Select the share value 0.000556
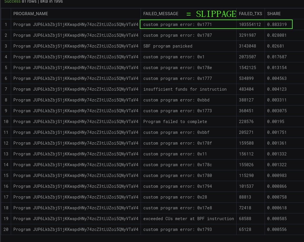 277,229
